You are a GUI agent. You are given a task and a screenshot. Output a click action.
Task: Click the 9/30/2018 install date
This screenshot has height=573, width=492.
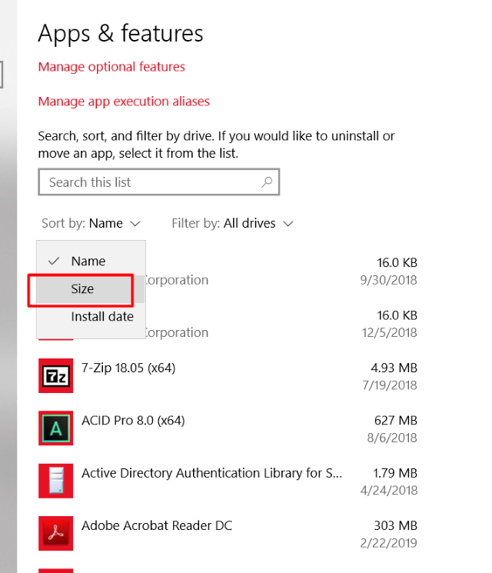pos(389,280)
